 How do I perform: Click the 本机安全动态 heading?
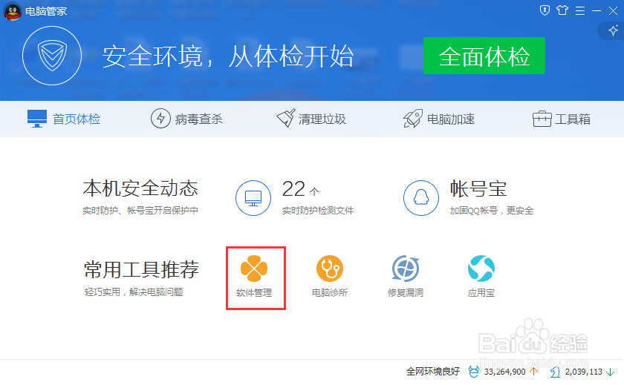tap(140, 188)
